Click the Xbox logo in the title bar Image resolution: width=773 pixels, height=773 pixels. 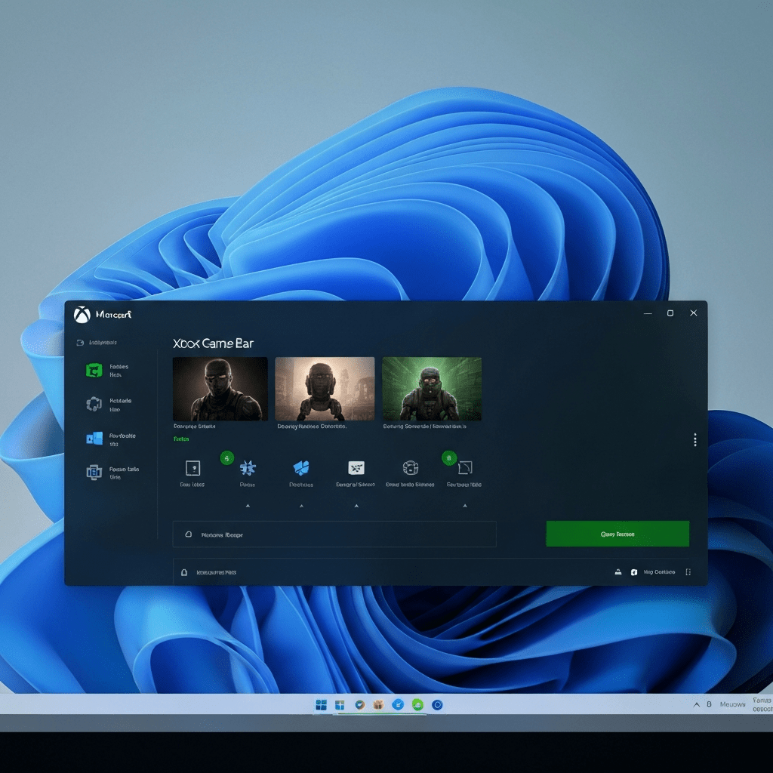coord(82,315)
